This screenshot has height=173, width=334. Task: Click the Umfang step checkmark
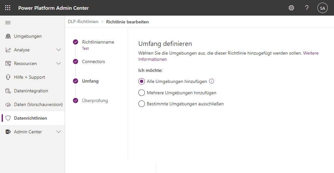tap(76, 81)
